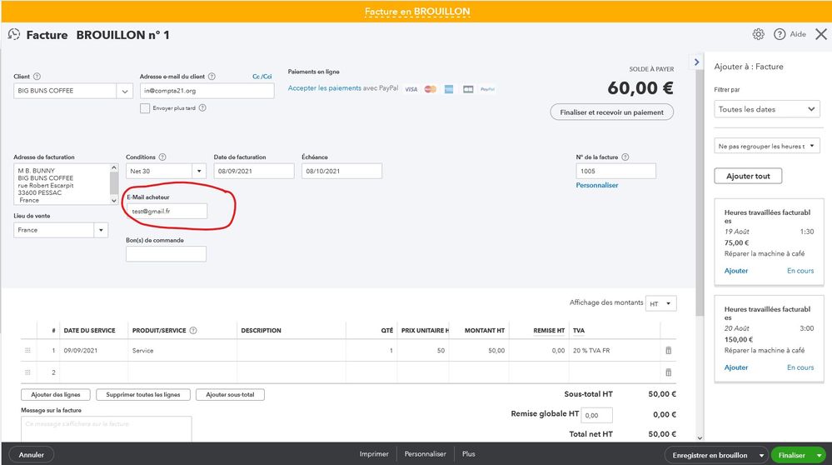Viewport: 832px width, 465px height.
Task: Open the recent transactions history icon
Action: pyautogui.click(x=14, y=34)
